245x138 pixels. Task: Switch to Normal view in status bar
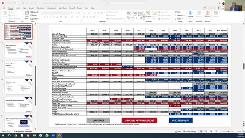[201, 131]
